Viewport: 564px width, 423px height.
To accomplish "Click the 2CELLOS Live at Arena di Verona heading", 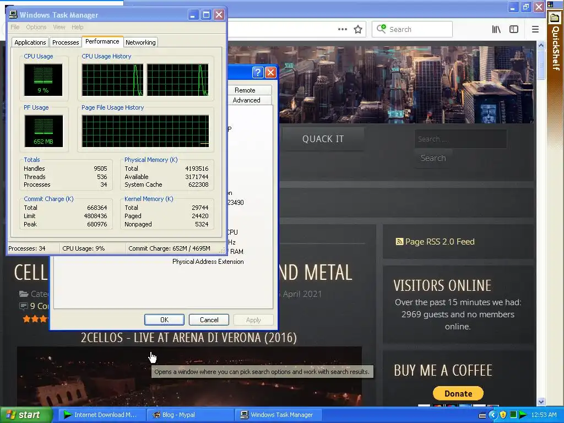I will (189, 338).
